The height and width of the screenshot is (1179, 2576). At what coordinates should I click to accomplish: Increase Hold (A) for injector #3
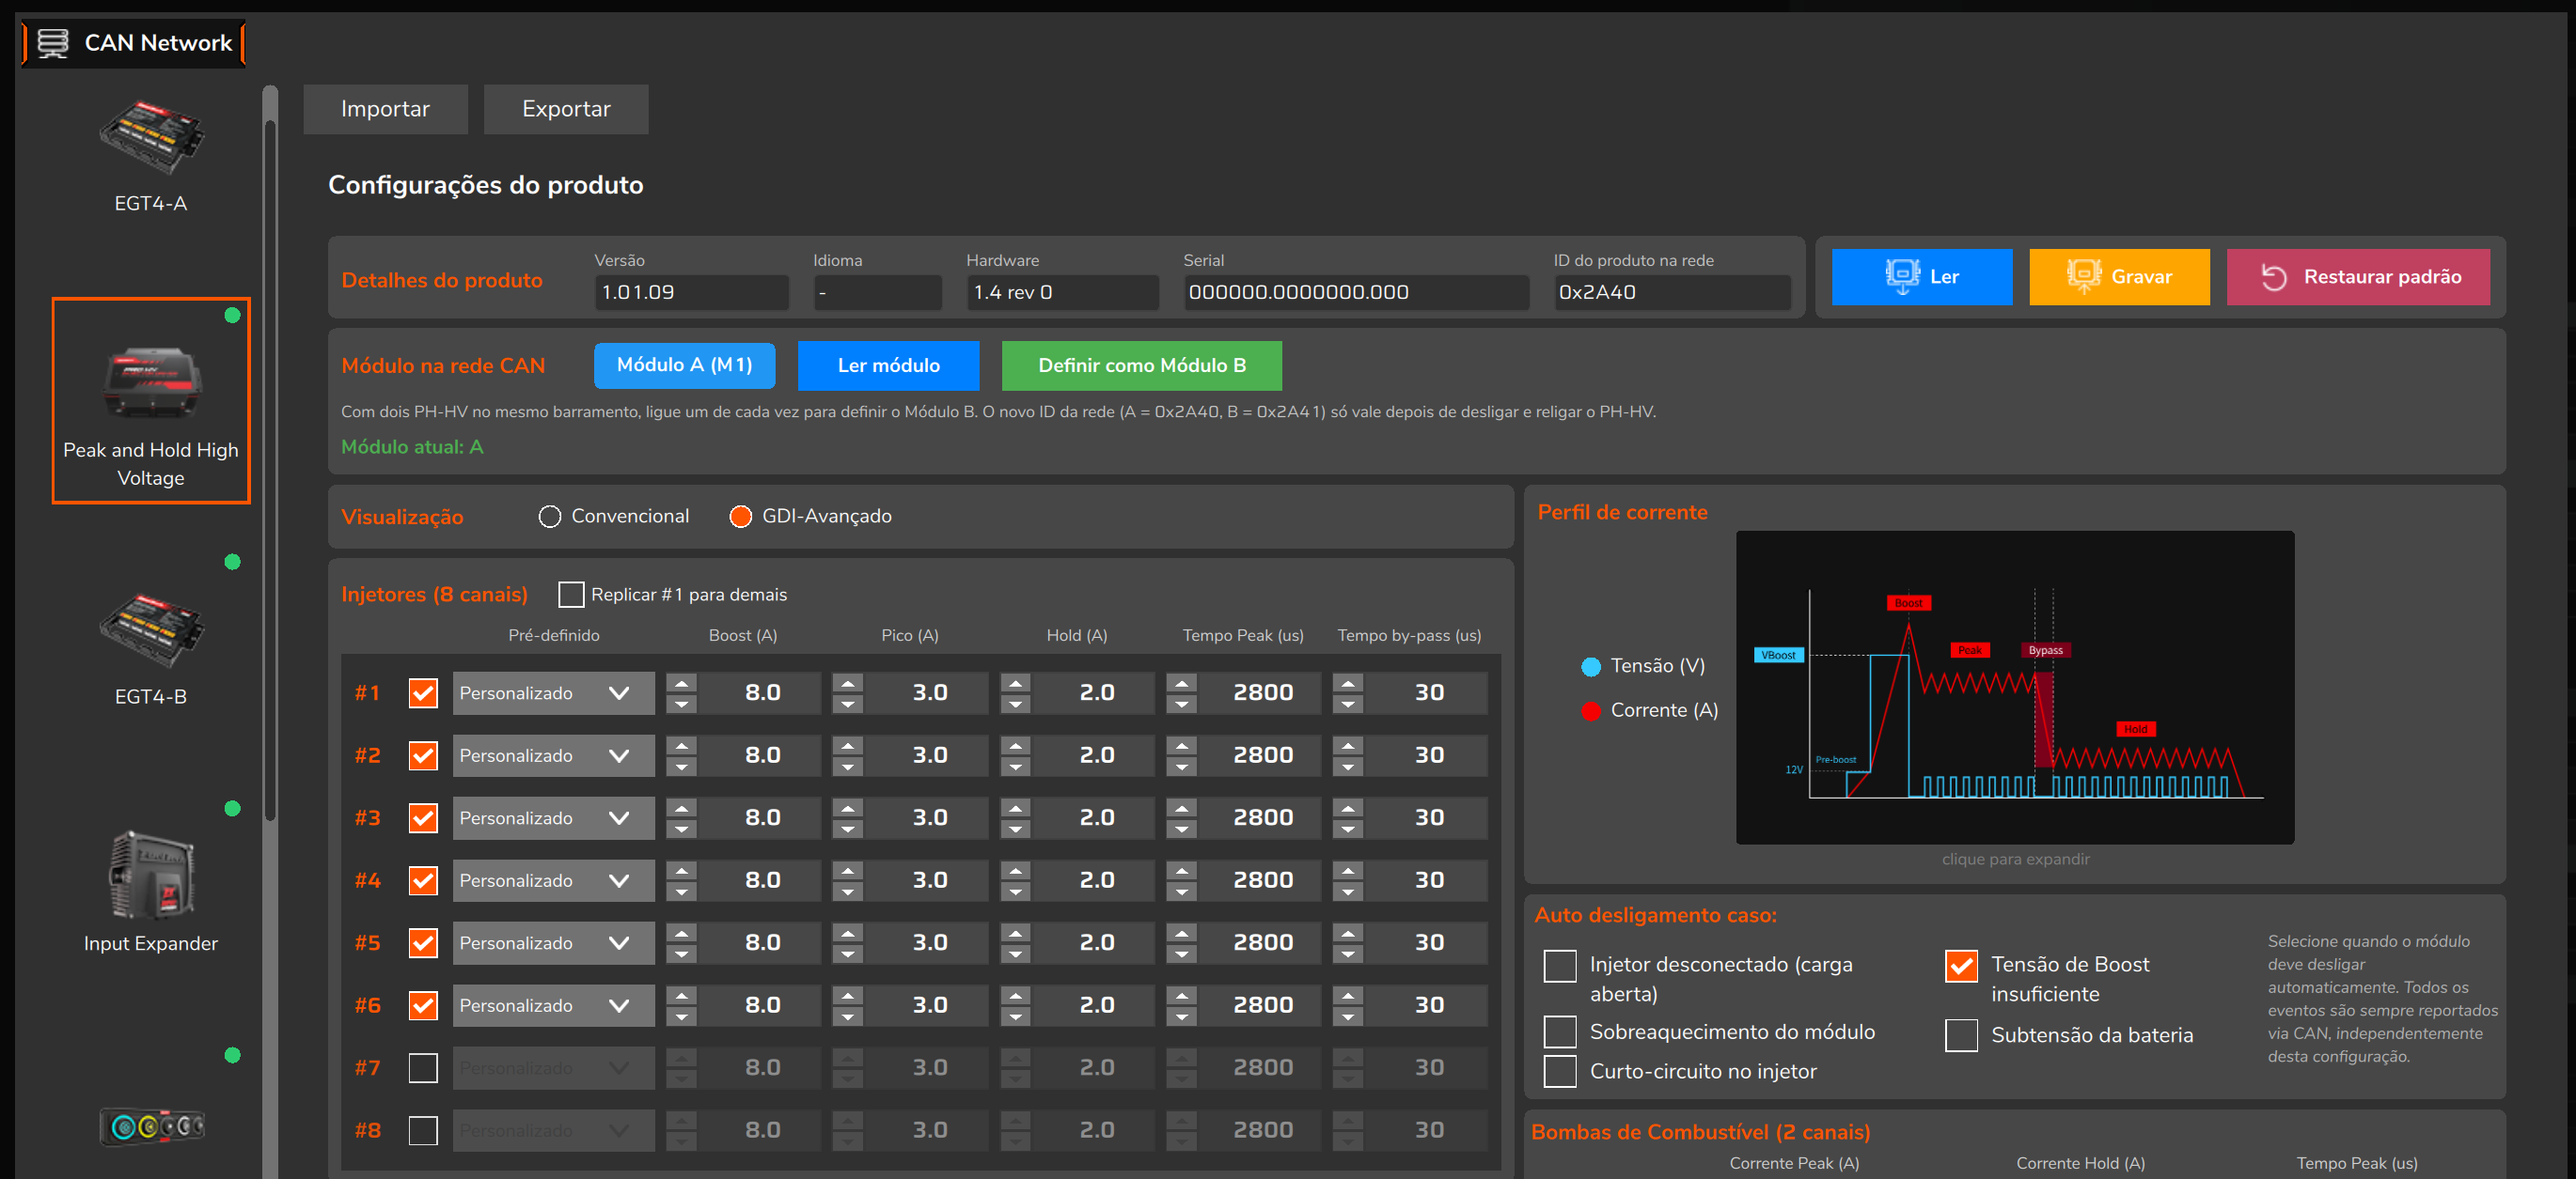click(x=1015, y=808)
